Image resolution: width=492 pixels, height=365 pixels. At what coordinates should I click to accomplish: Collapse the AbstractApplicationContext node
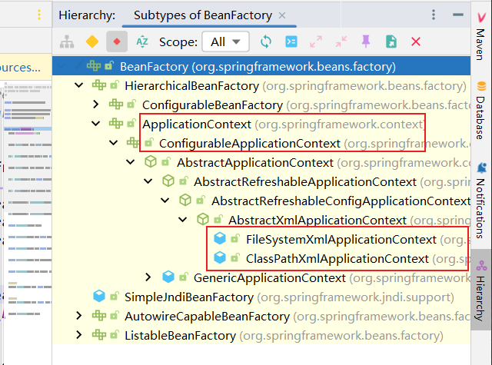pyautogui.click(x=131, y=162)
